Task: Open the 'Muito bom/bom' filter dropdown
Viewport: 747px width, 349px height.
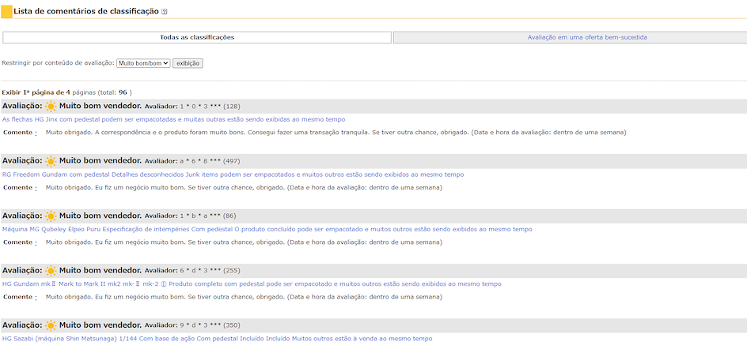Action: [143, 63]
